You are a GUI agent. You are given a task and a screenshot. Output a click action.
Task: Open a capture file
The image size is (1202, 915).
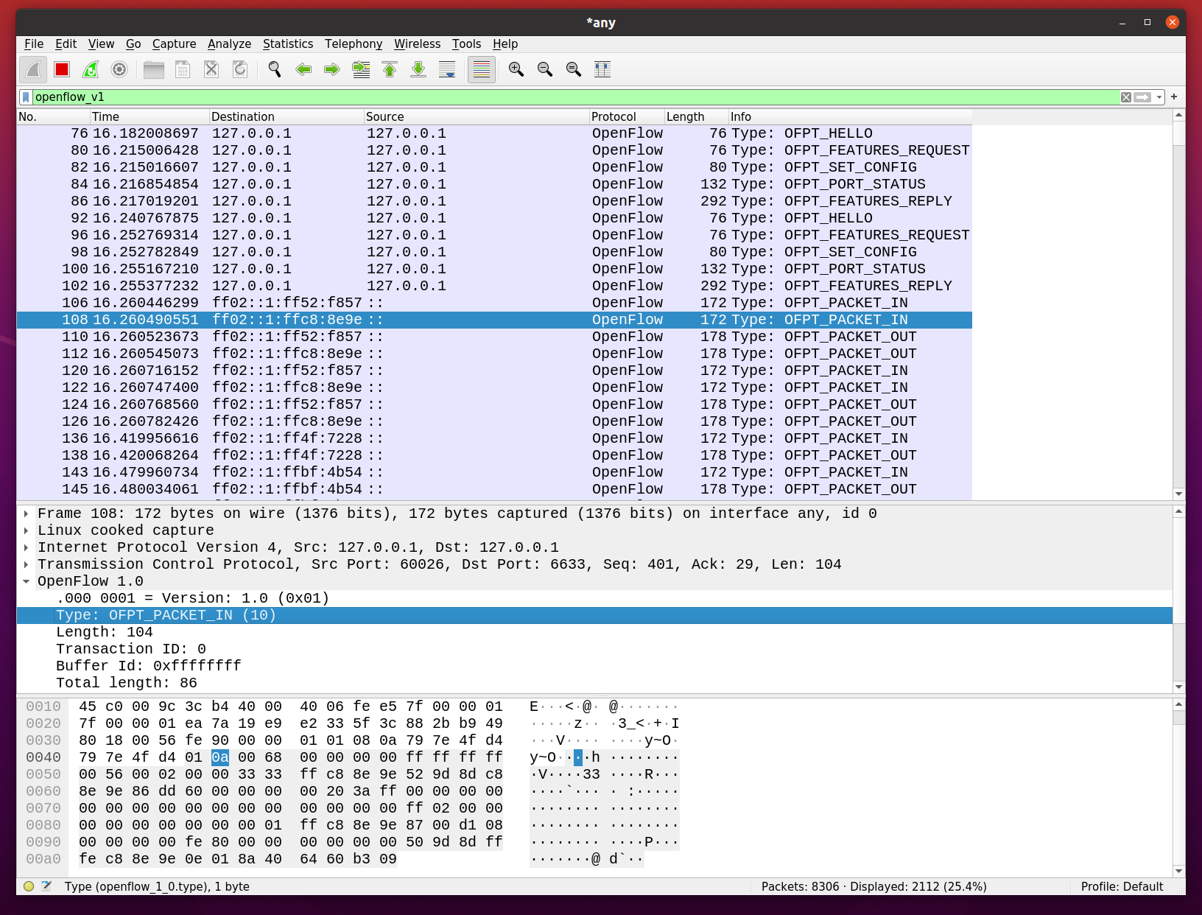154,69
